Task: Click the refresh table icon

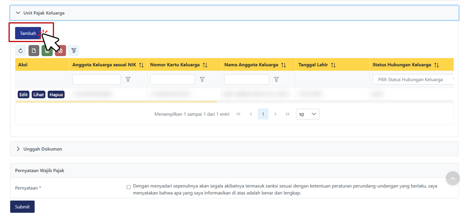Action: coord(20,51)
